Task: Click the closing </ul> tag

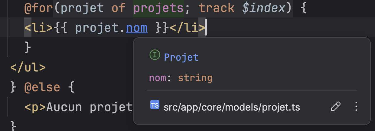Action: coord(28,67)
